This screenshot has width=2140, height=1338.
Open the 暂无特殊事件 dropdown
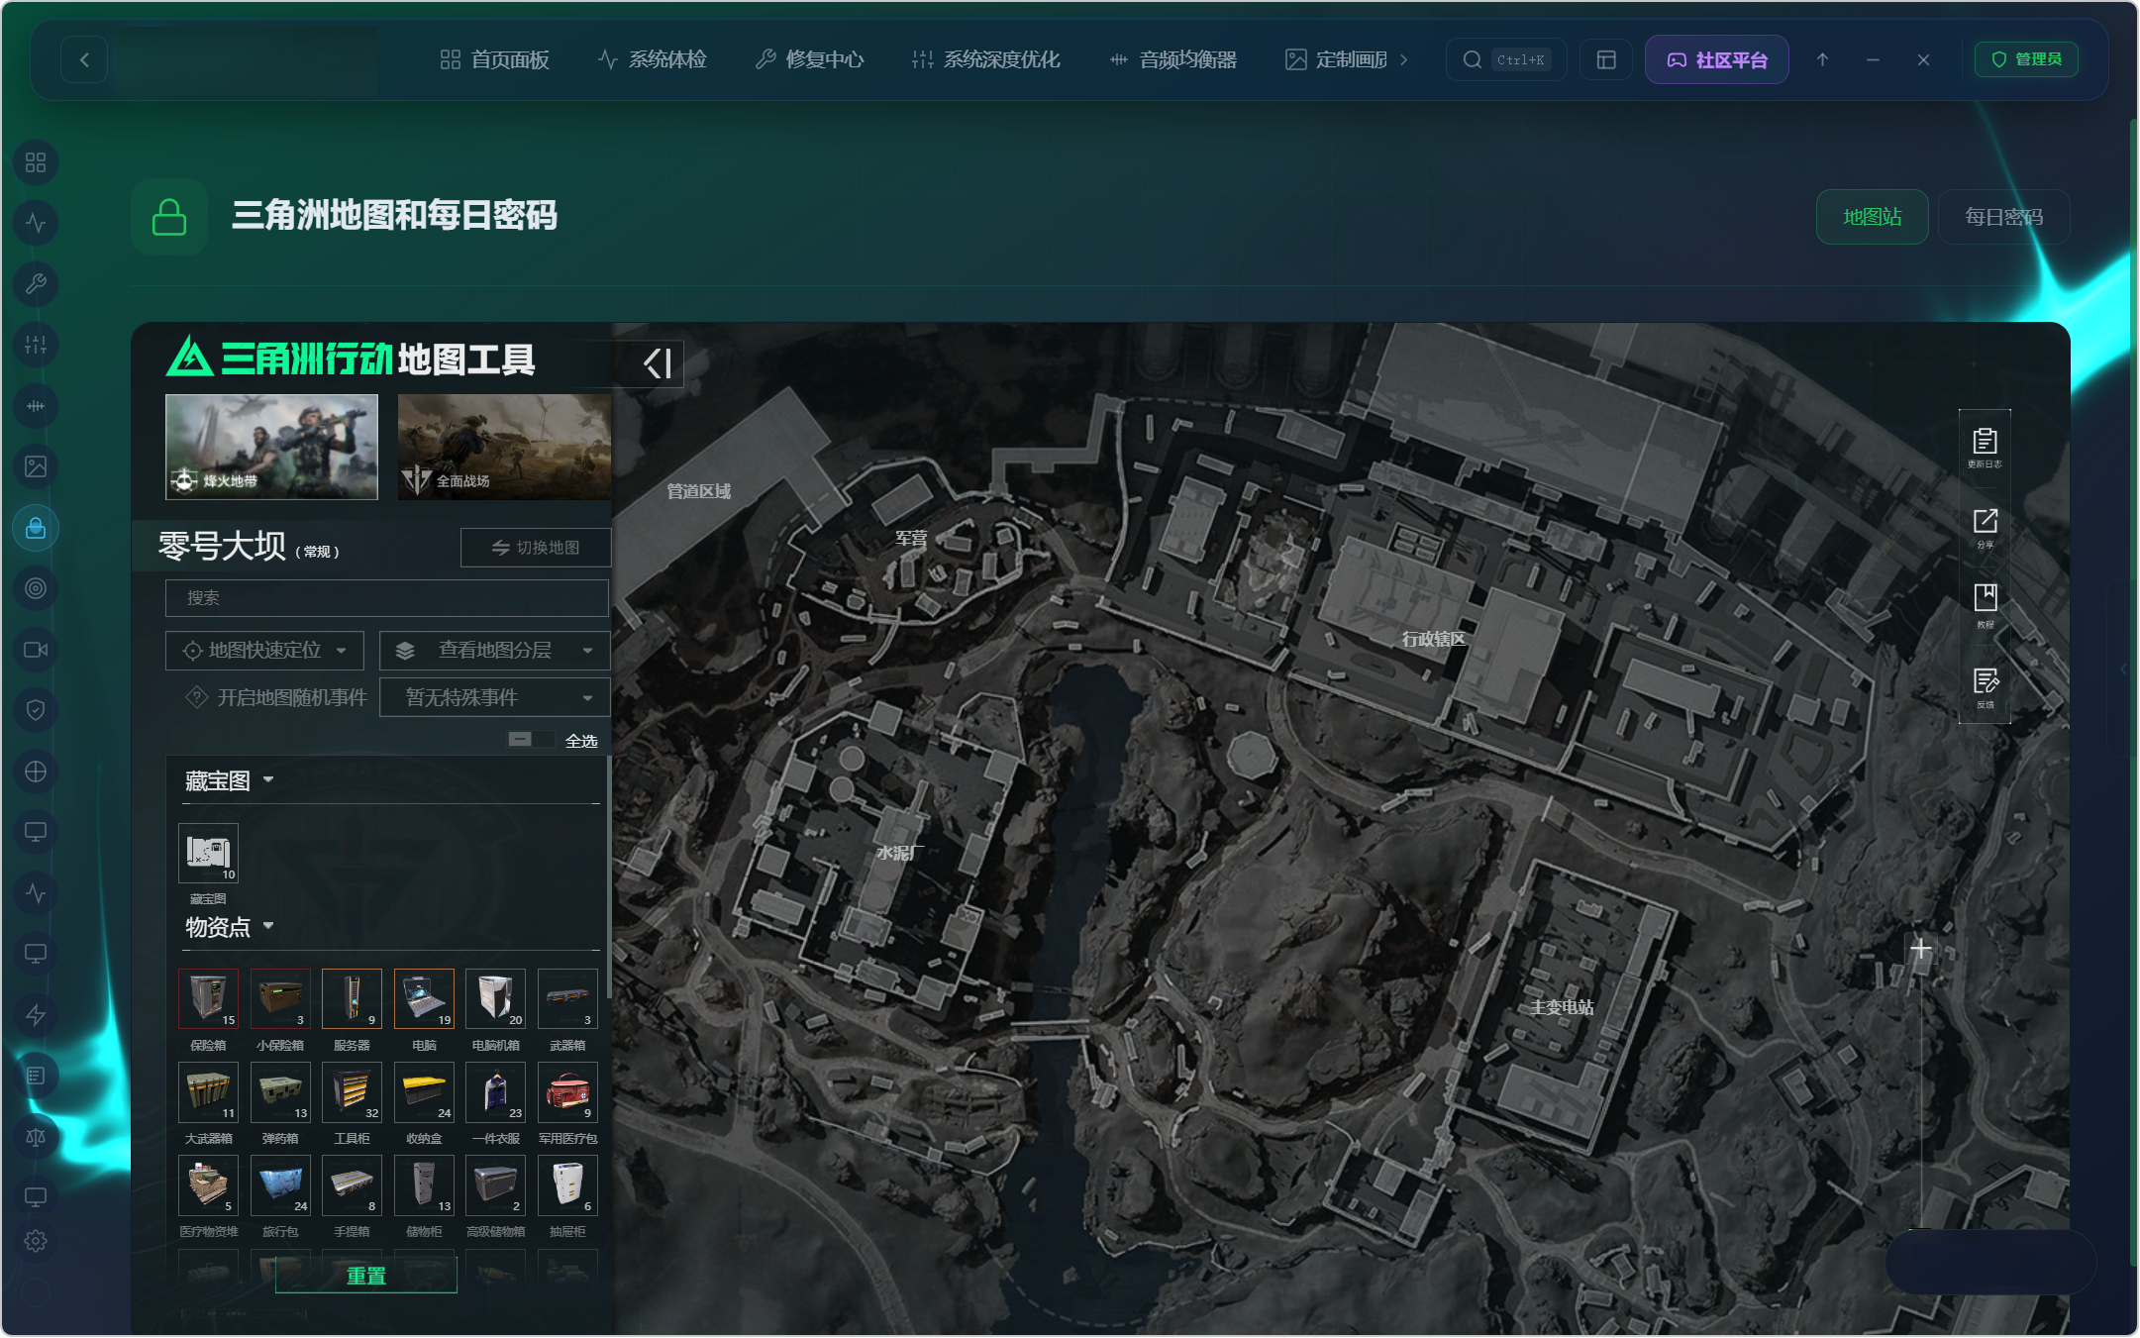(x=494, y=697)
